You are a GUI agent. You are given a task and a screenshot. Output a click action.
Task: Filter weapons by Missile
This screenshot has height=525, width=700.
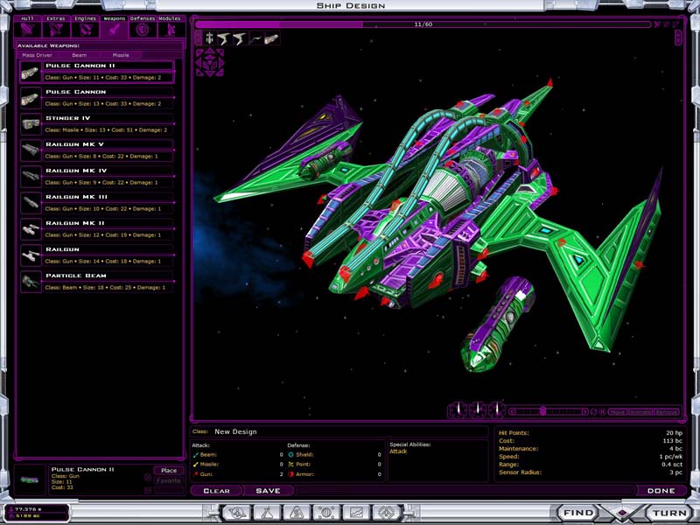(121, 55)
